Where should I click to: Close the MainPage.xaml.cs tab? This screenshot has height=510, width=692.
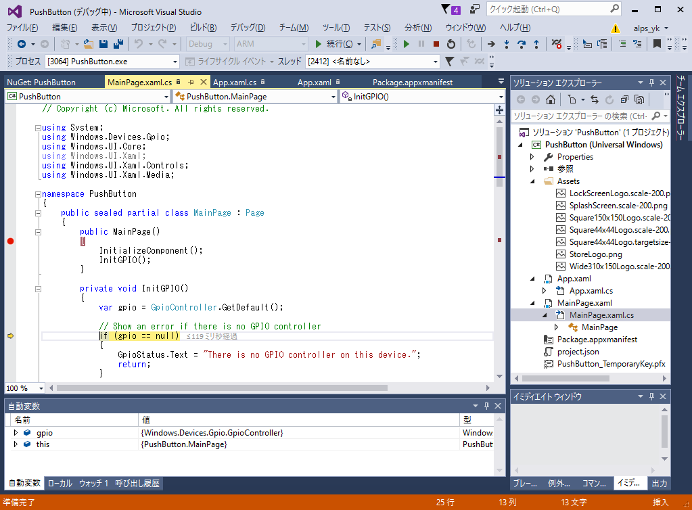pyautogui.click(x=204, y=82)
